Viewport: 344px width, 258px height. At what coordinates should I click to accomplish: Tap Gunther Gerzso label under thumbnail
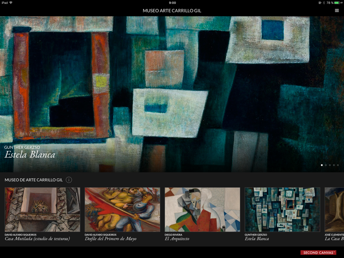[x=256, y=235]
